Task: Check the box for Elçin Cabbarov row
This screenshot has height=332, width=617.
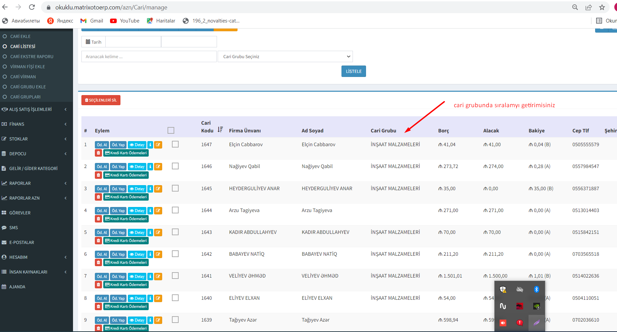Action: [x=175, y=144]
